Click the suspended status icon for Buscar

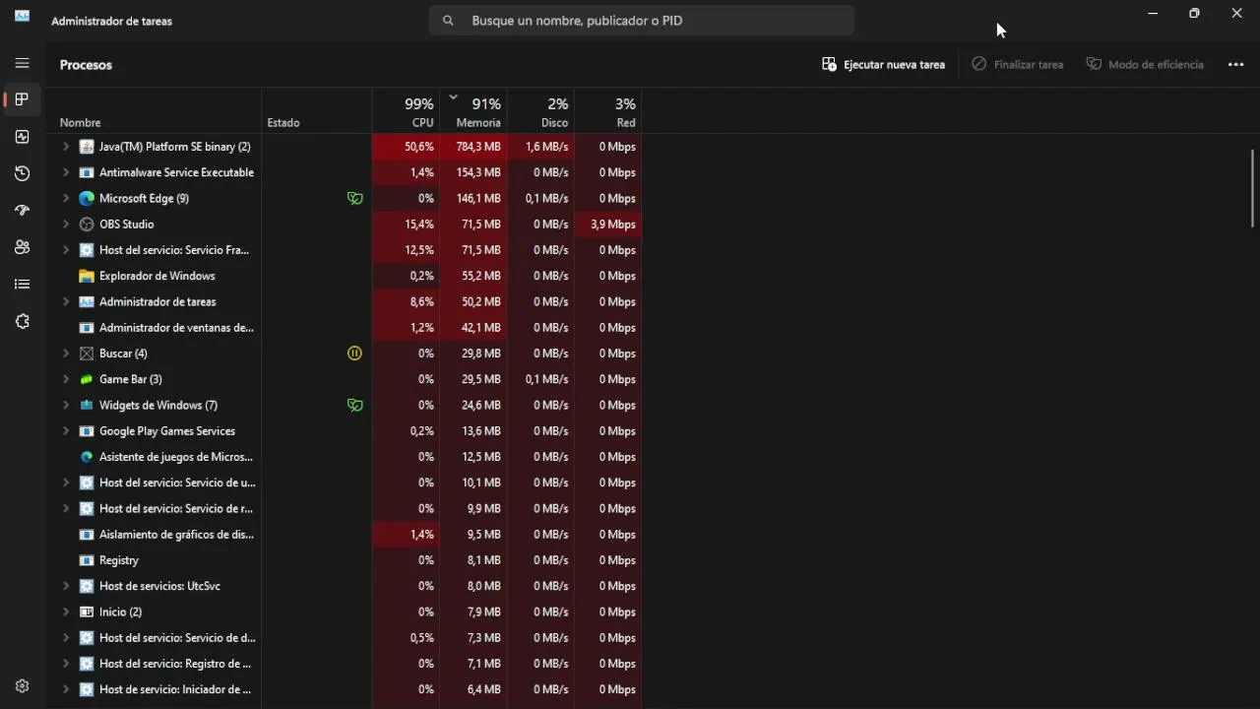point(354,354)
